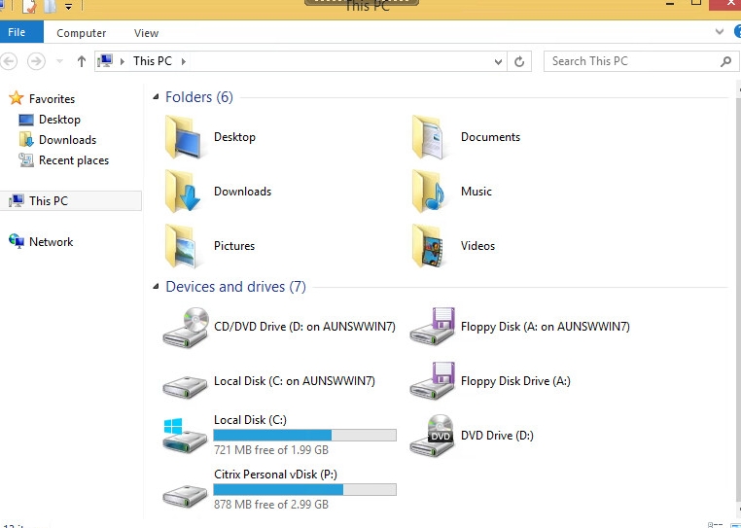Expand the ribbon with the chevron

720,32
